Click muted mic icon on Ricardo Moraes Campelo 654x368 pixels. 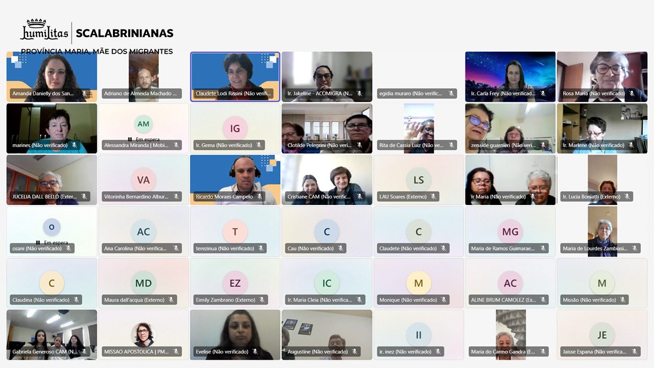[x=260, y=197]
